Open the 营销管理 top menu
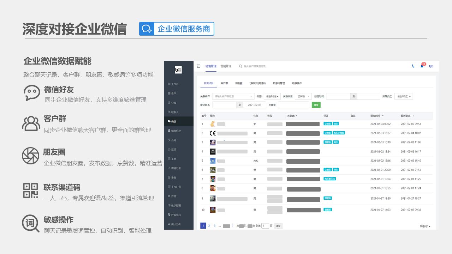This screenshot has width=452, height=254. pos(226,66)
